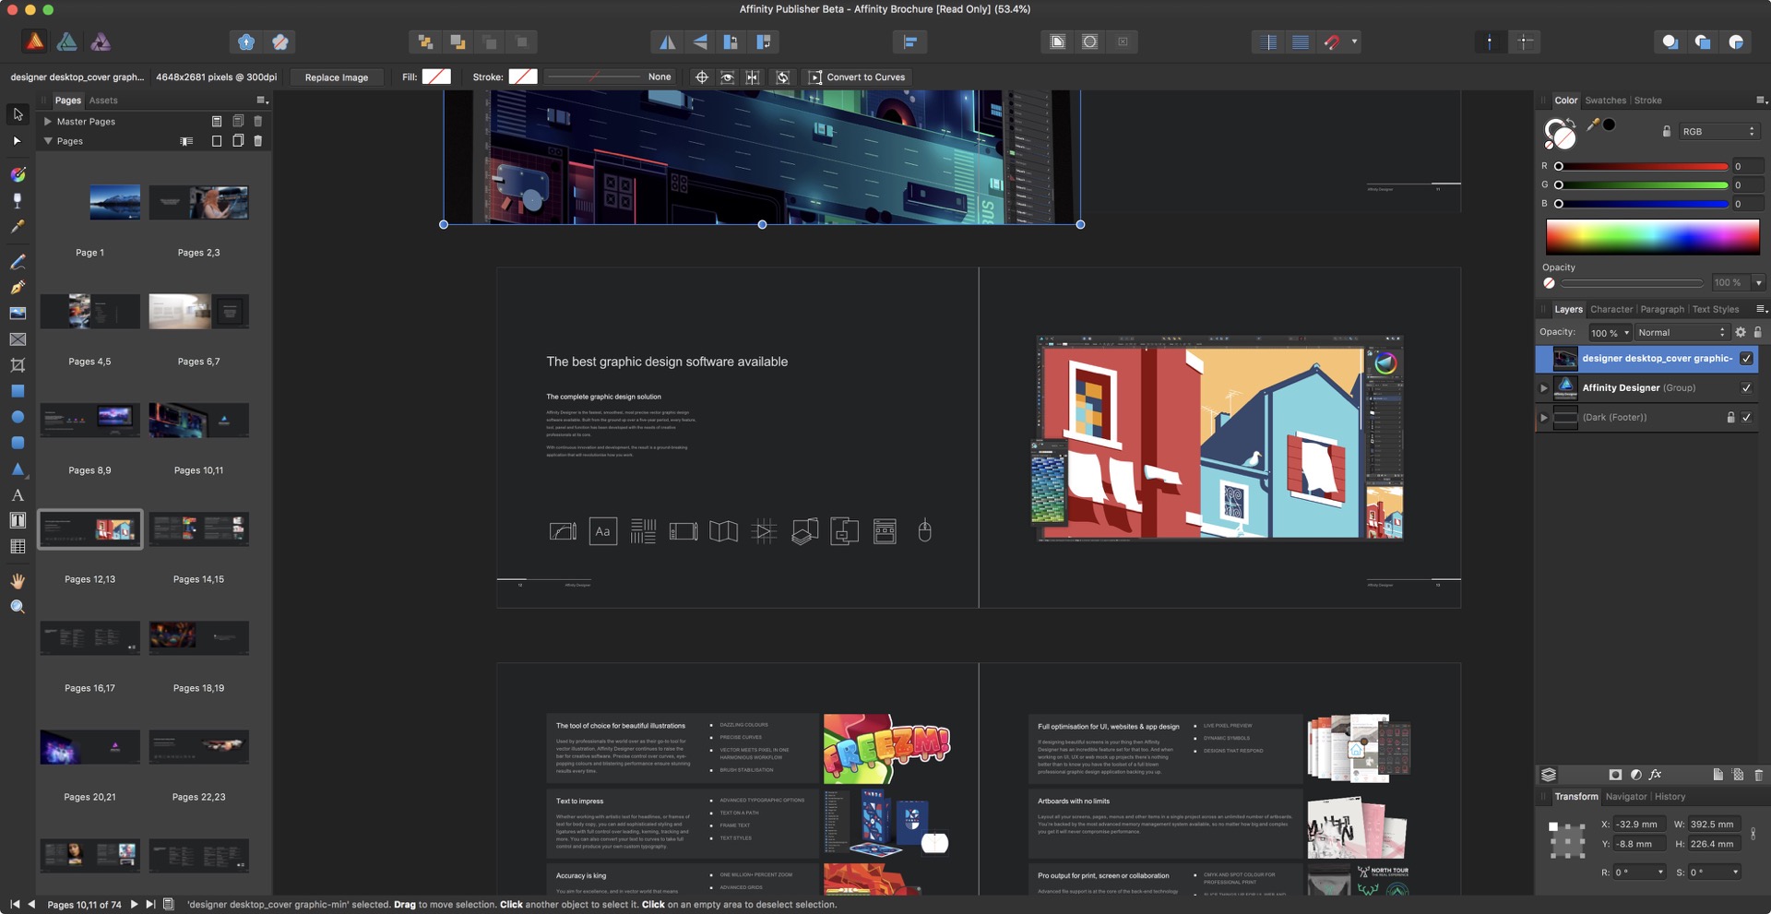The width and height of the screenshot is (1771, 914).
Task: Expand the Master Pages section
Action: [48, 122]
